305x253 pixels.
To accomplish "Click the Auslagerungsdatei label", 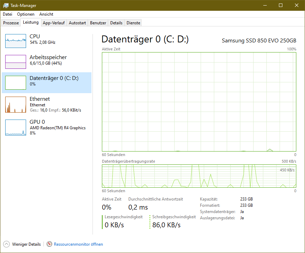I will point(217,218).
